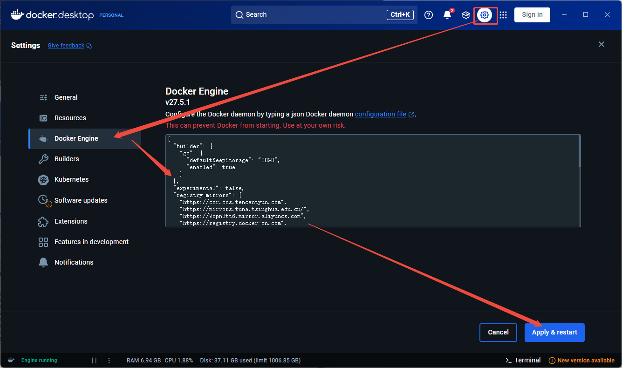
Task: Click the CPU 1.88% indicator
Action: 178,360
